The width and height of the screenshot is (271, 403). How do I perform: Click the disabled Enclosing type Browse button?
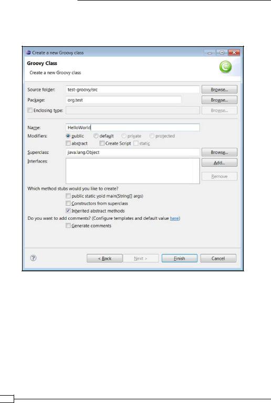coord(220,110)
